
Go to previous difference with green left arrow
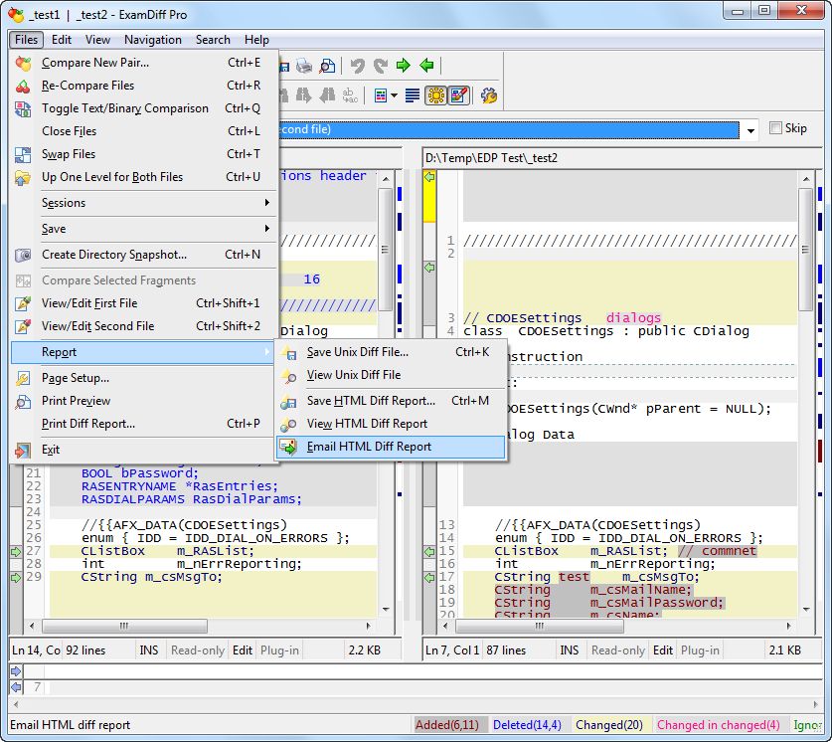tap(426, 66)
